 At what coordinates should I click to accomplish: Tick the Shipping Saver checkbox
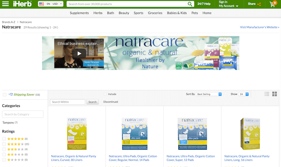point(5,95)
